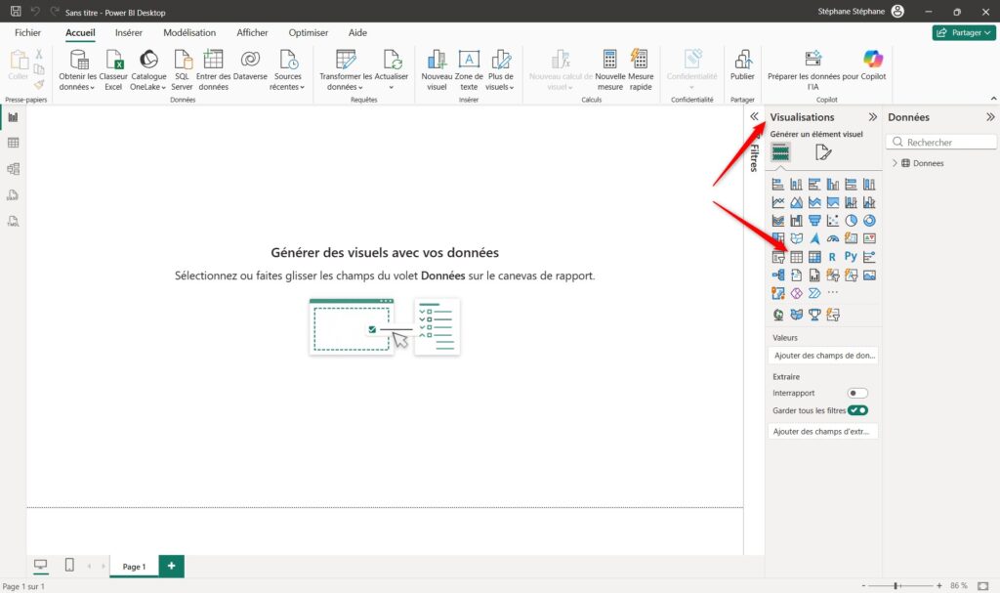This screenshot has height=593, width=1000.
Task: Select the line chart visual
Action: (x=778, y=202)
